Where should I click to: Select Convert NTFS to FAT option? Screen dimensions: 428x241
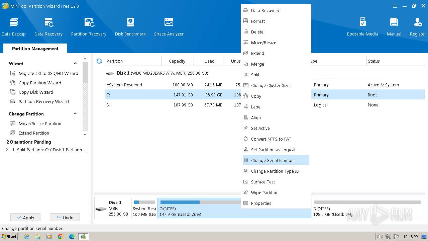tap(271, 139)
